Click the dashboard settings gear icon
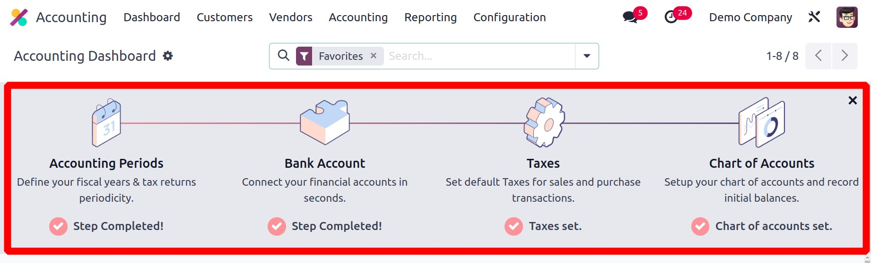Screen dimensions: 871x263 [168, 56]
